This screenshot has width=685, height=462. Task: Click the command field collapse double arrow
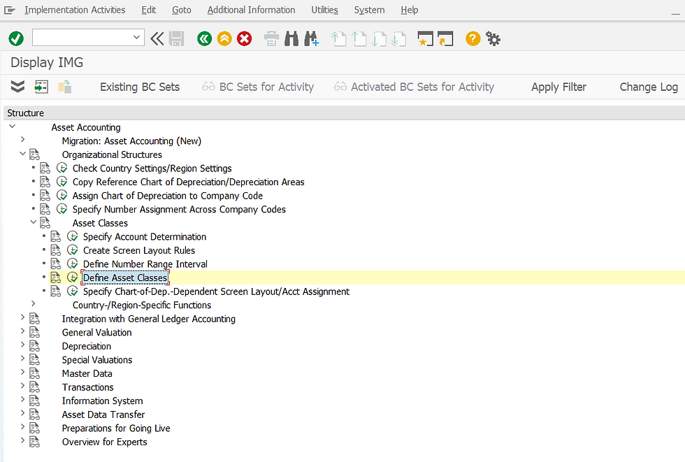157,39
